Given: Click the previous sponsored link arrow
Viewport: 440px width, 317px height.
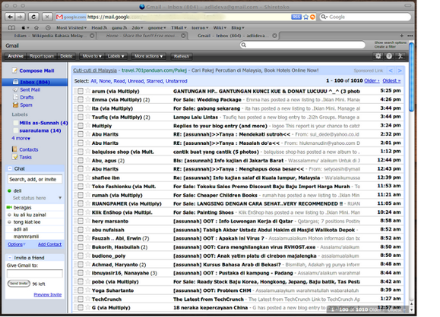Looking at the screenshot, I should click(x=391, y=71).
